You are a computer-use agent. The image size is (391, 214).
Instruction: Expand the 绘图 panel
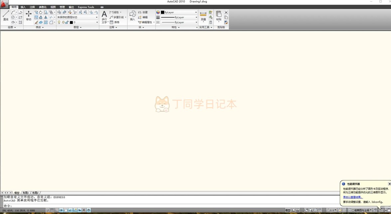click(x=12, y=27)
